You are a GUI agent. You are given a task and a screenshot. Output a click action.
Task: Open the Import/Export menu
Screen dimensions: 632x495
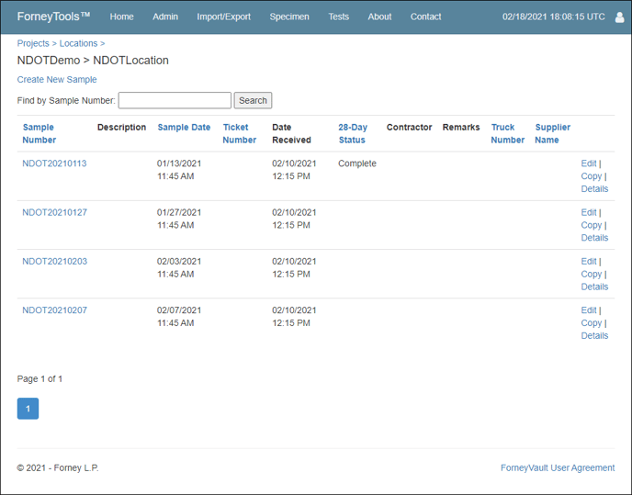(224, 17)
